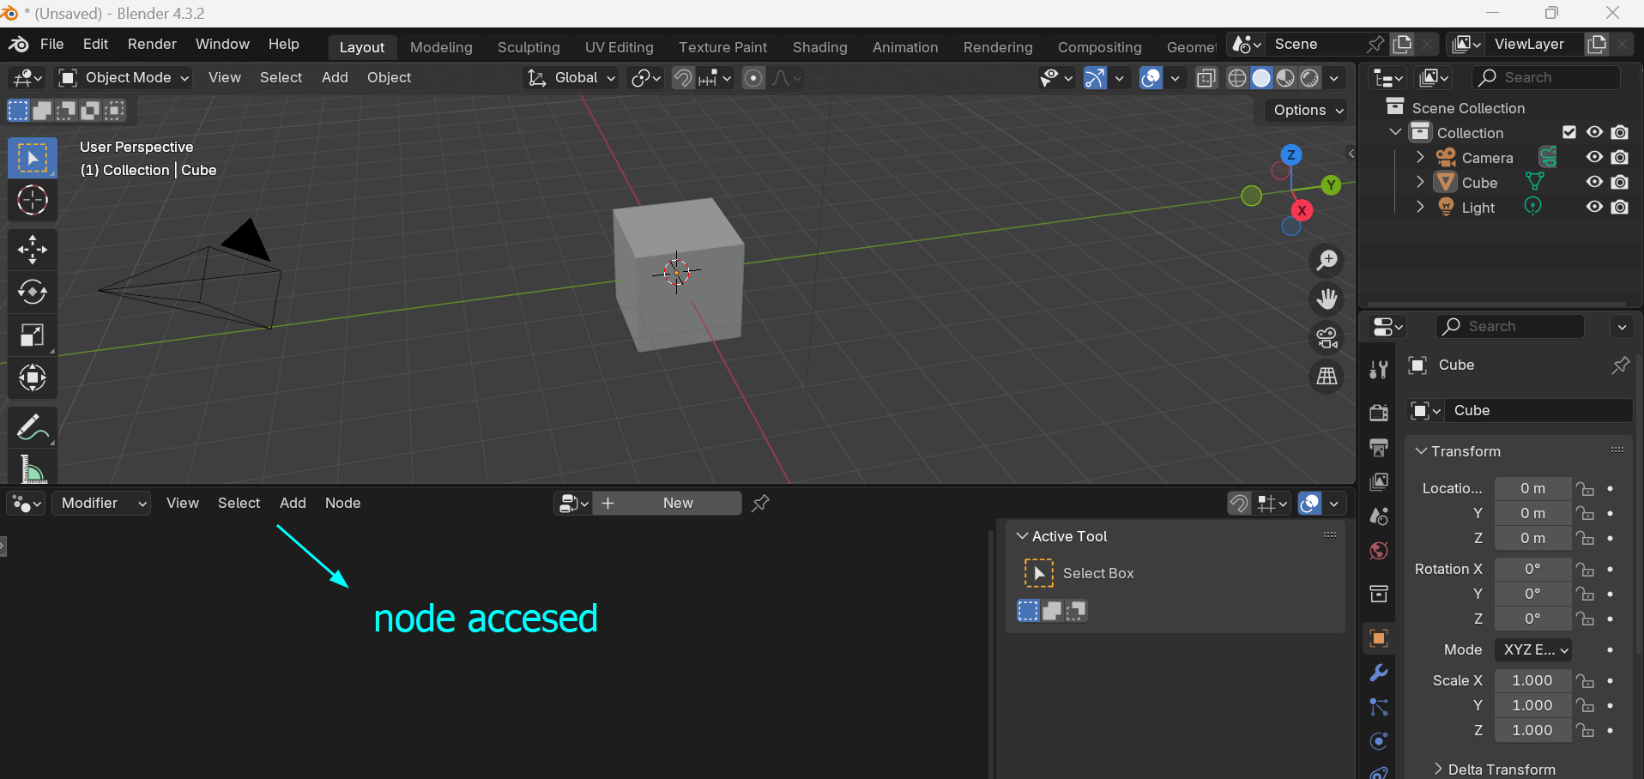The width and height of the screenshot is (1644, 779).
Task: Open the Scene properties tab
Action: (1379, 516)
